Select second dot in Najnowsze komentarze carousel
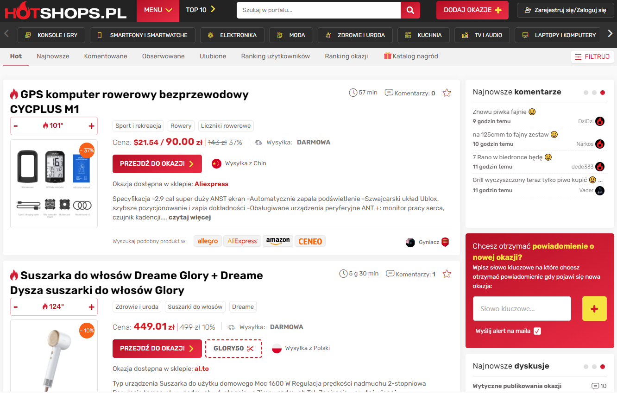This screenshot has width=617, height=394. (x=594, y=93)
